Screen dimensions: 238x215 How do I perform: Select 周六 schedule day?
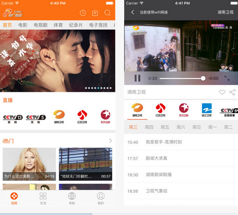pos(181,127)
